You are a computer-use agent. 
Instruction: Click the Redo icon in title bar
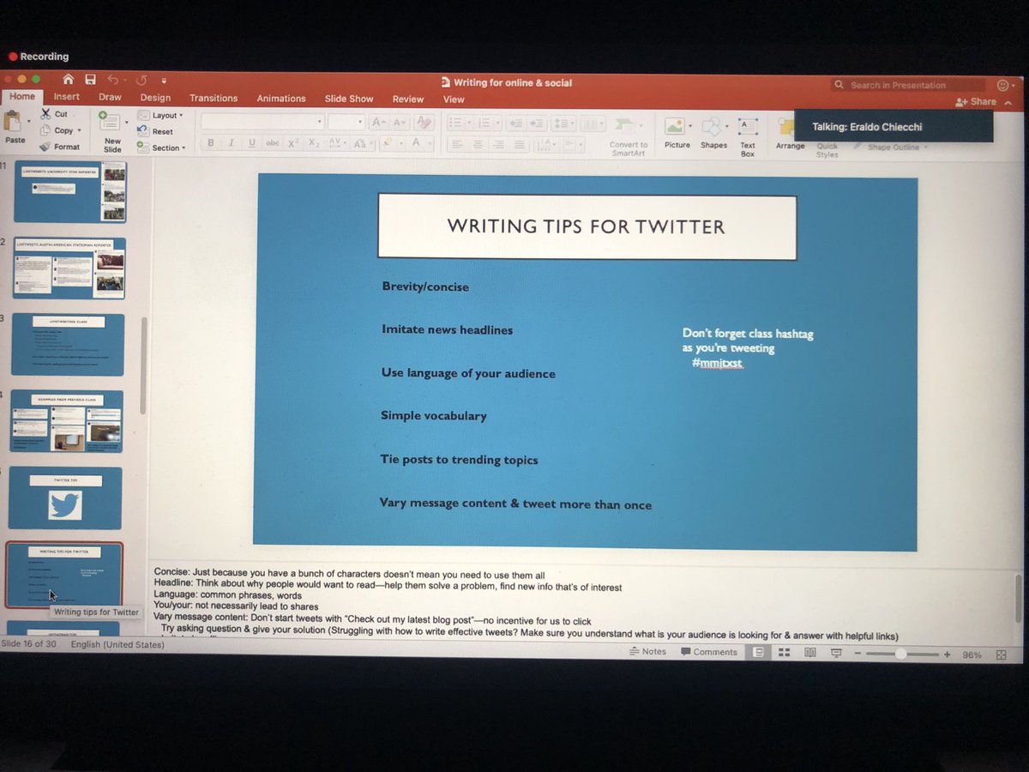(x=141, y=80)
